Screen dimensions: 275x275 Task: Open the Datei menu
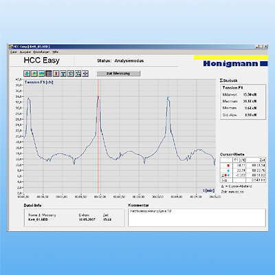pyautogui.click(x=14, y=52)
